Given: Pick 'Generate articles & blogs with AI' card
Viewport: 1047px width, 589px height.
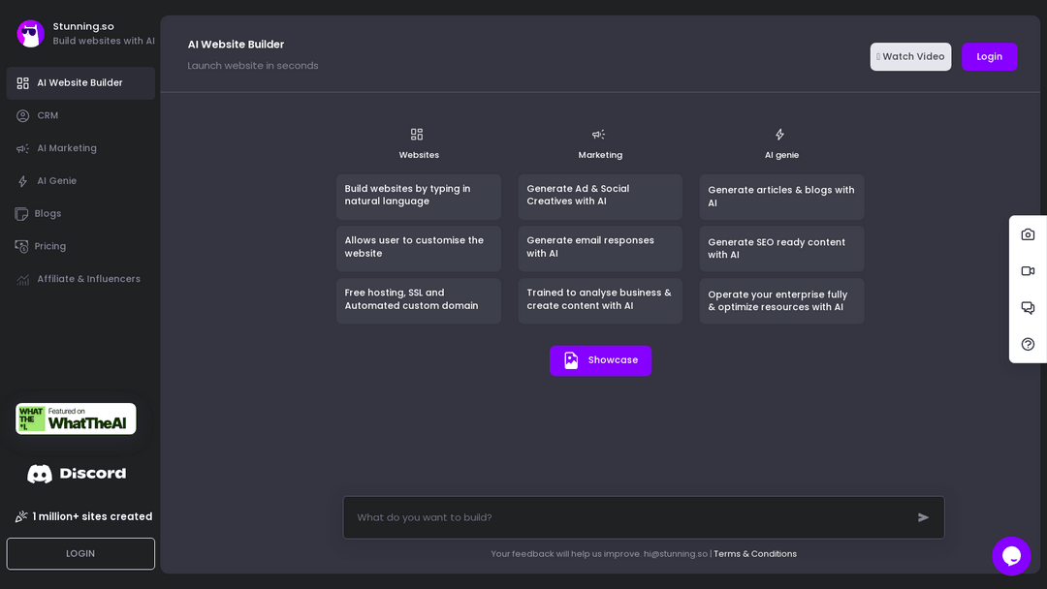Looking at the screenshot, I should coord(782,197).
